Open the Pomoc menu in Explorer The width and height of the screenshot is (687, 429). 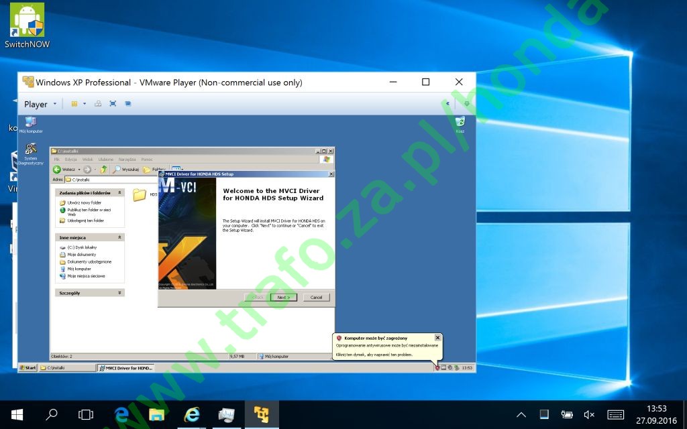tap(147, 160)
